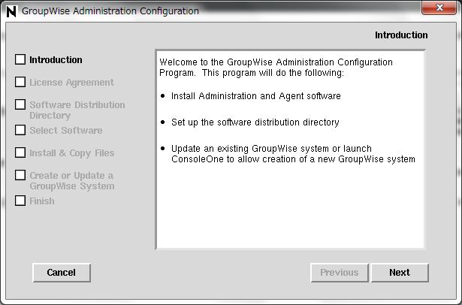462x305 pixels.
Task: Click the 'Update an existing GroupWise system' bullet text
Action: coord(293,154)
